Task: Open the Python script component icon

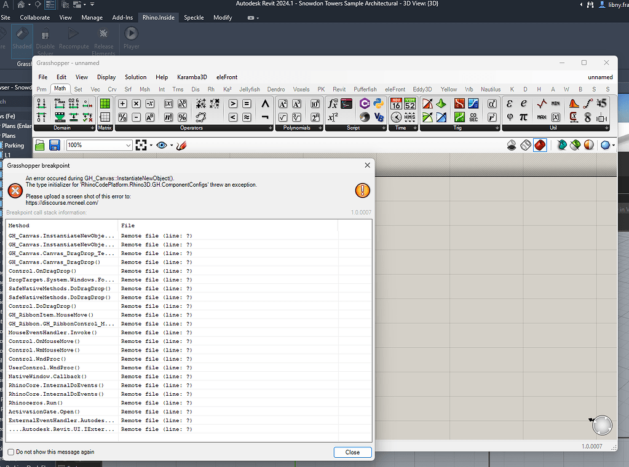Action: click(378, 104)
